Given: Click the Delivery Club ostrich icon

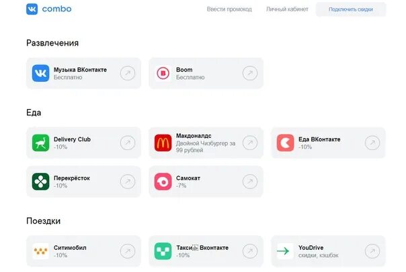Looking at the screenshot, I should (40, 143).
